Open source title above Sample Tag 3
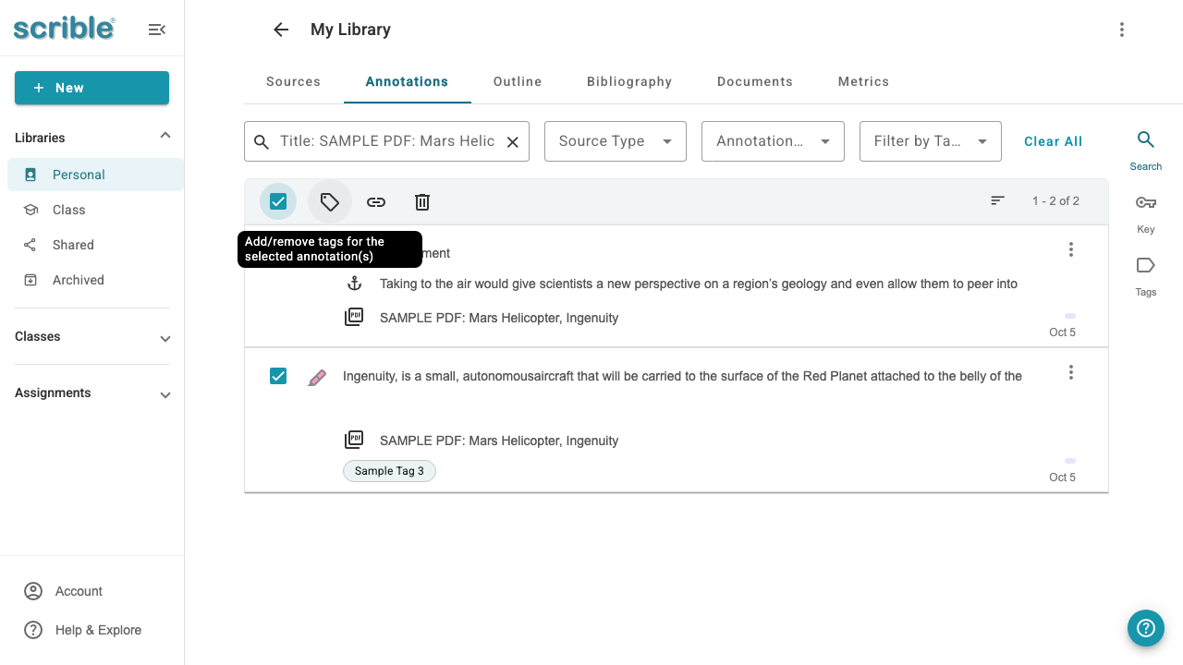 tap(499, 441)
